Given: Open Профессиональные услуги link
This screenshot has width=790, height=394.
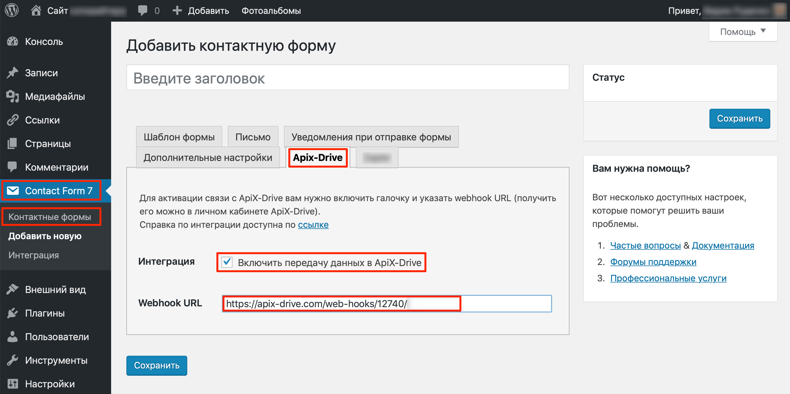Looking at the screenshot, I should [668, 278].
